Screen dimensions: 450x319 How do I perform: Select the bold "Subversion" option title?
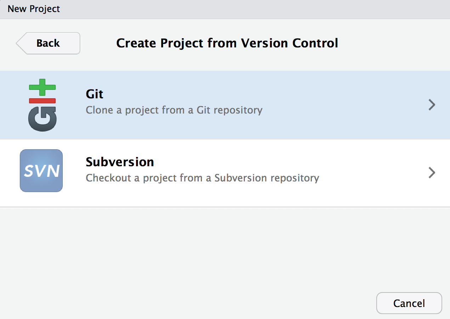(x=120, y=162)
